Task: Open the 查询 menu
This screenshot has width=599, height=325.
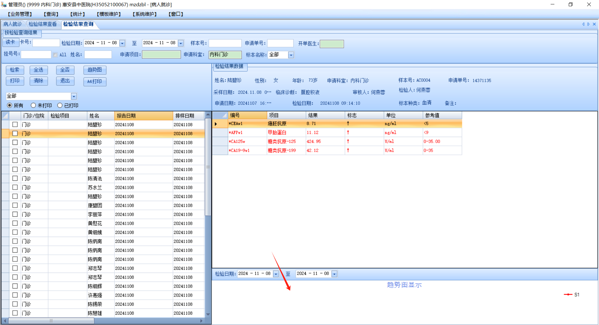Action: (51, 14)
